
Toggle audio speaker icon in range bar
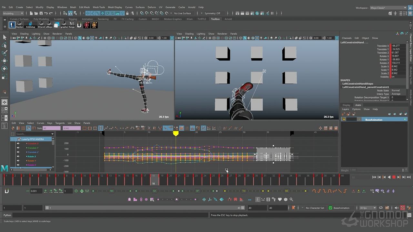coord(397,208)
